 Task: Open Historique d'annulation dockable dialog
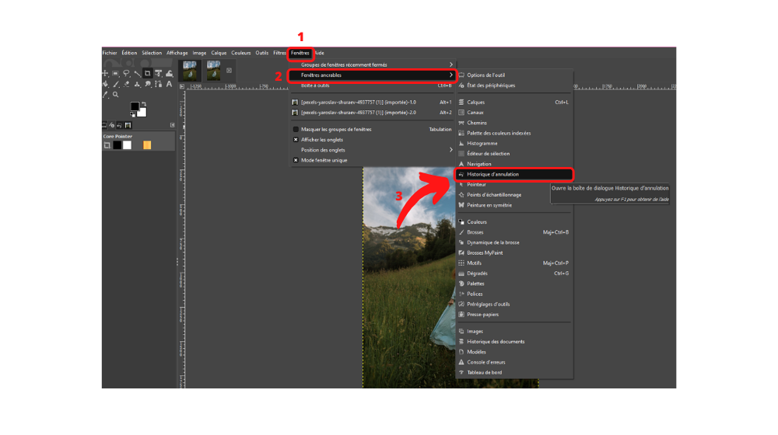click(x=514, y=175)
